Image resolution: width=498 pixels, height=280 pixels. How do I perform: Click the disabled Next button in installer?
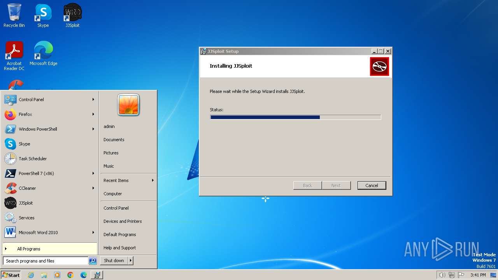(336, 185)
